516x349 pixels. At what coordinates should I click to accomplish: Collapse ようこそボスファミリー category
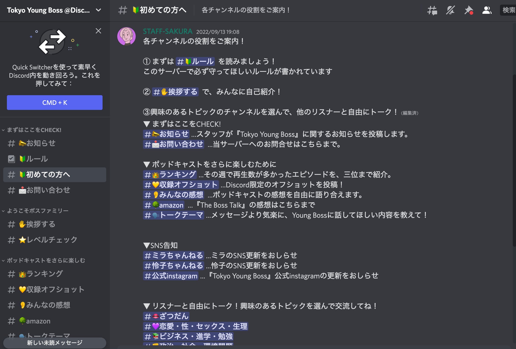click(38, 211)
